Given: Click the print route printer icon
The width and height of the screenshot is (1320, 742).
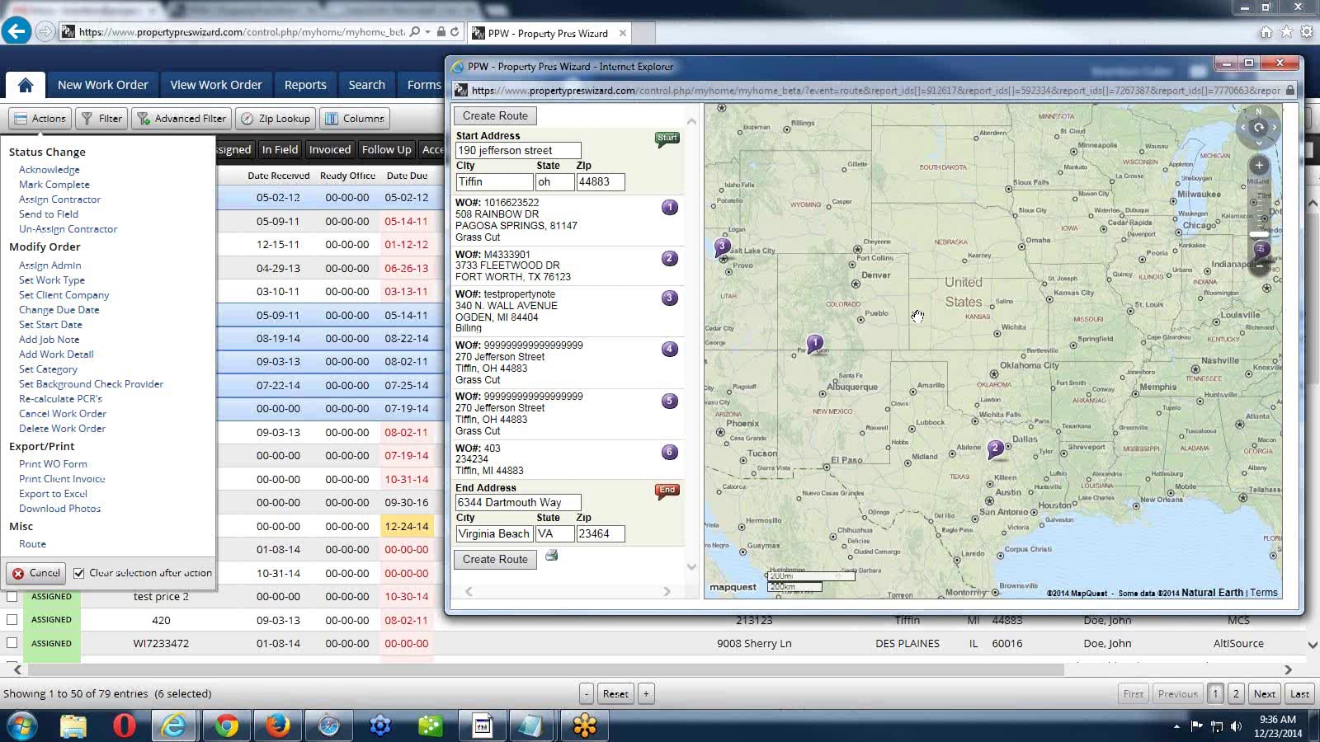Looking at the screenshot, I should tap(551, 556).
